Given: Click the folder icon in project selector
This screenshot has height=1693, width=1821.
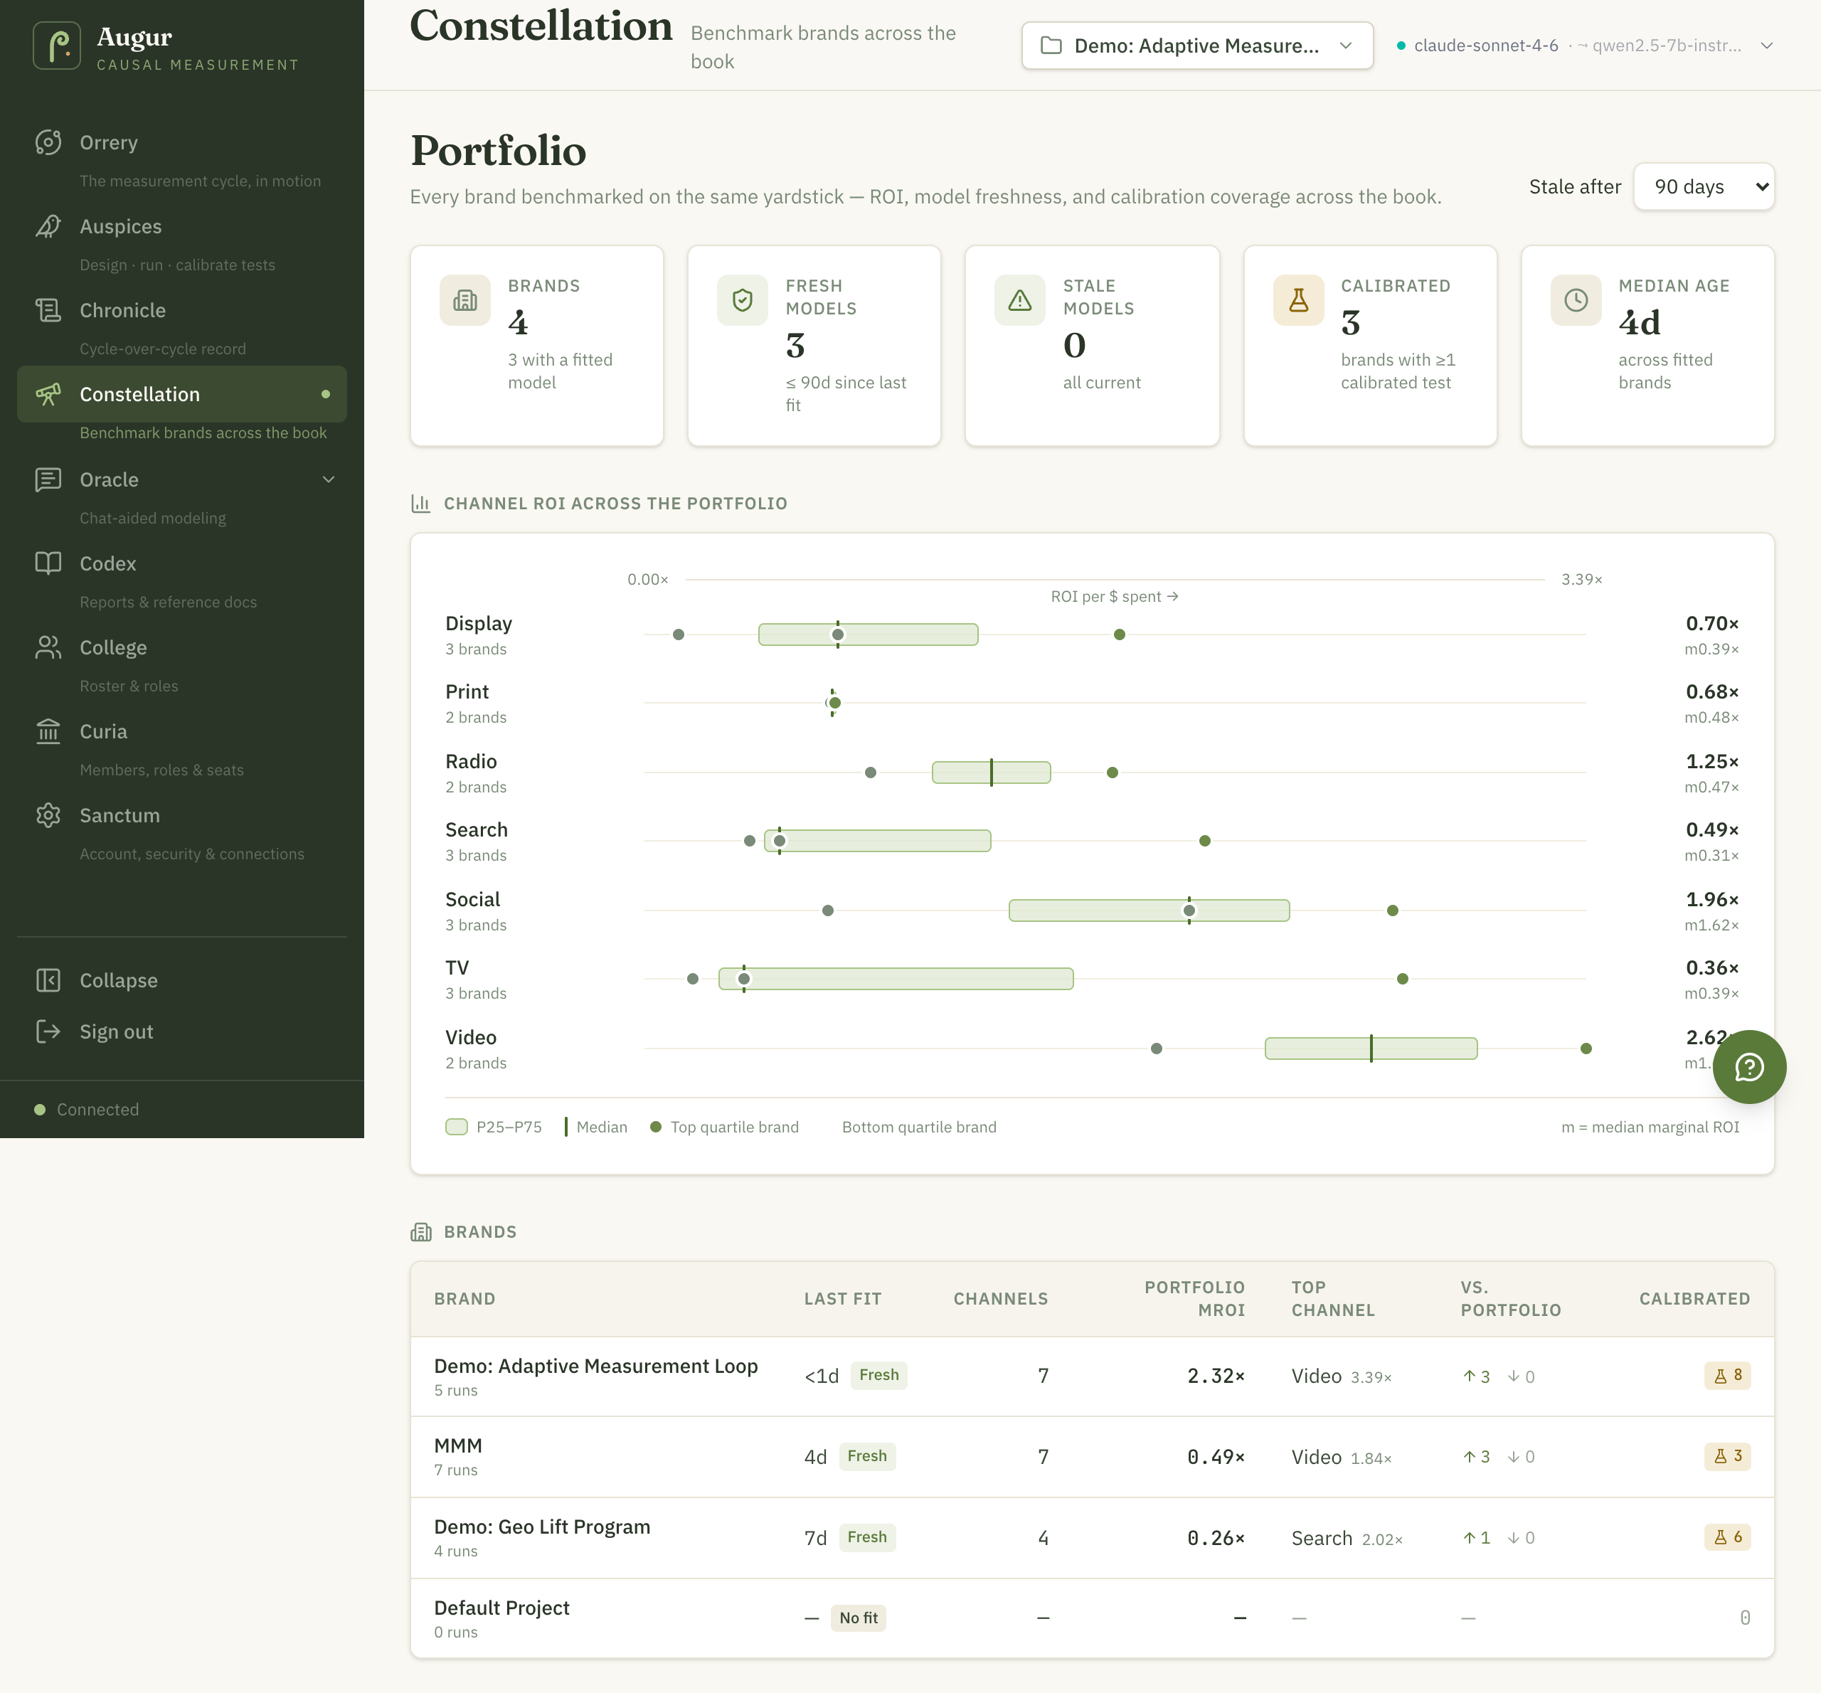Looking at the screenshot, I should click(1051, 46).
